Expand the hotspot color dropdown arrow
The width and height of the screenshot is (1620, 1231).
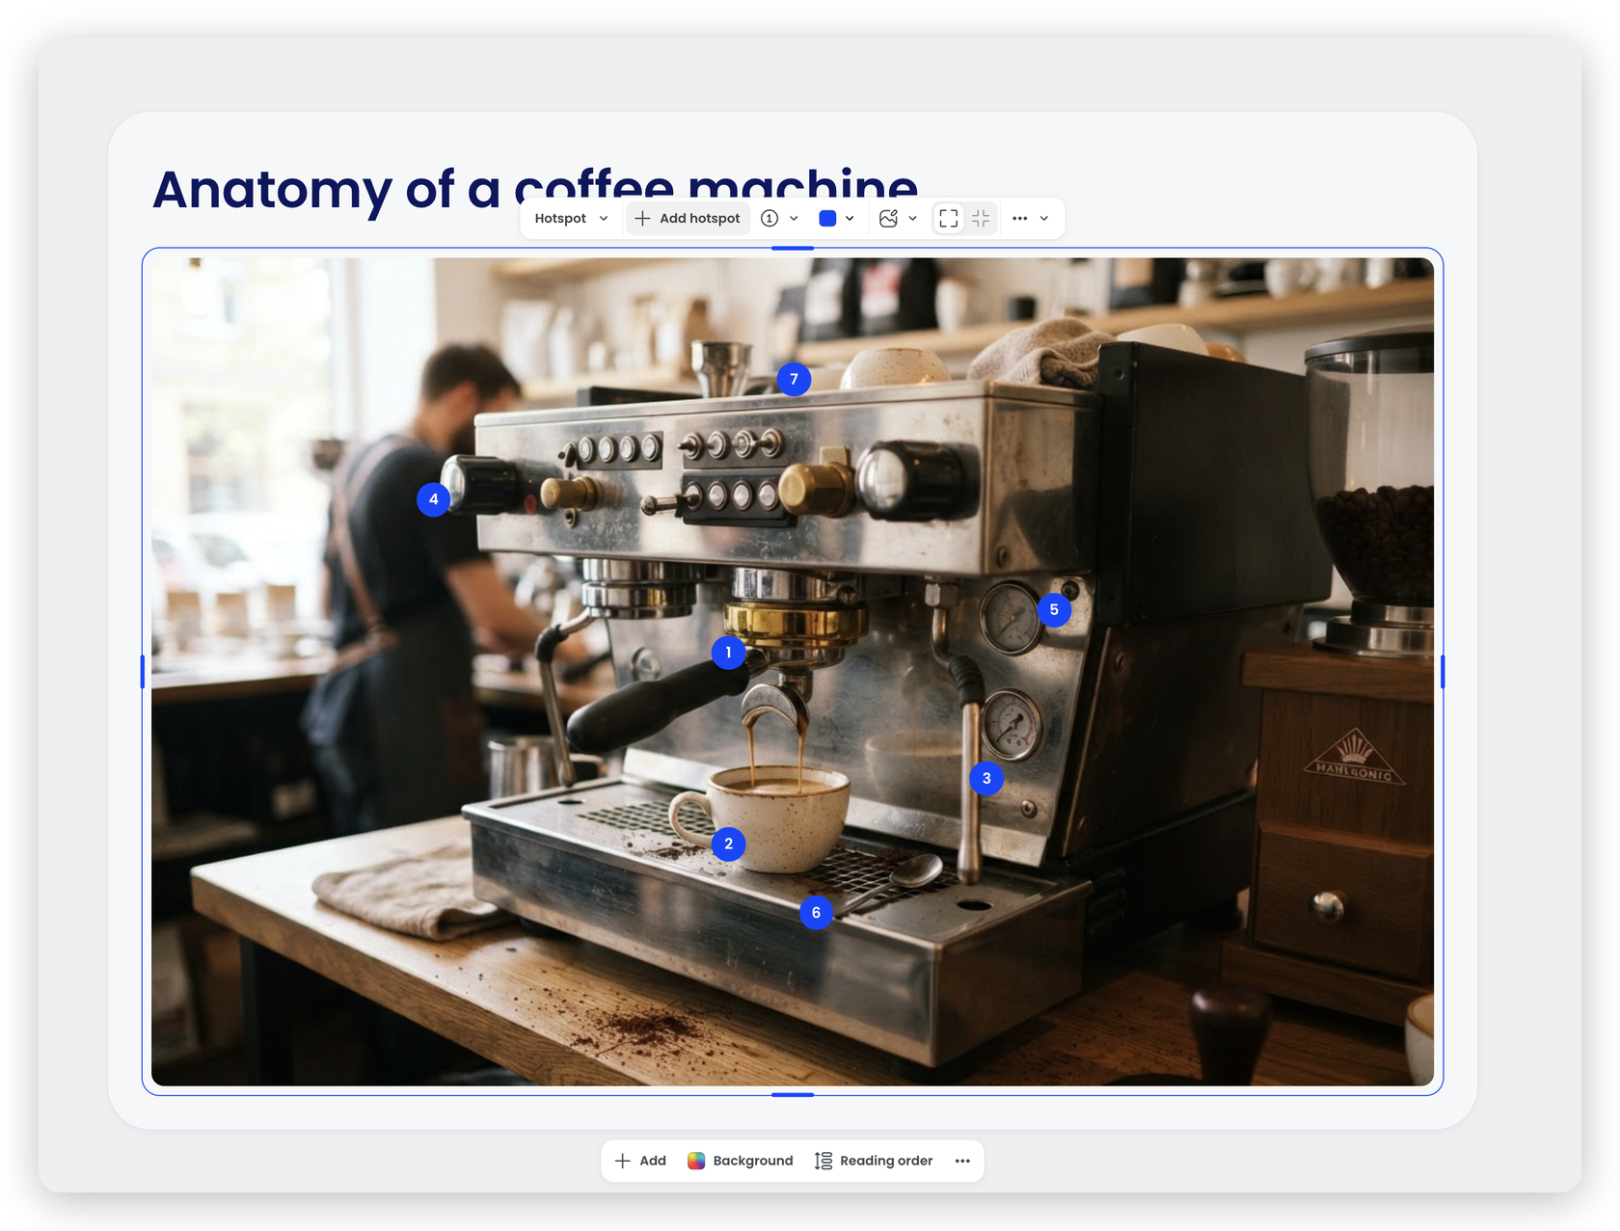point(850,219)
